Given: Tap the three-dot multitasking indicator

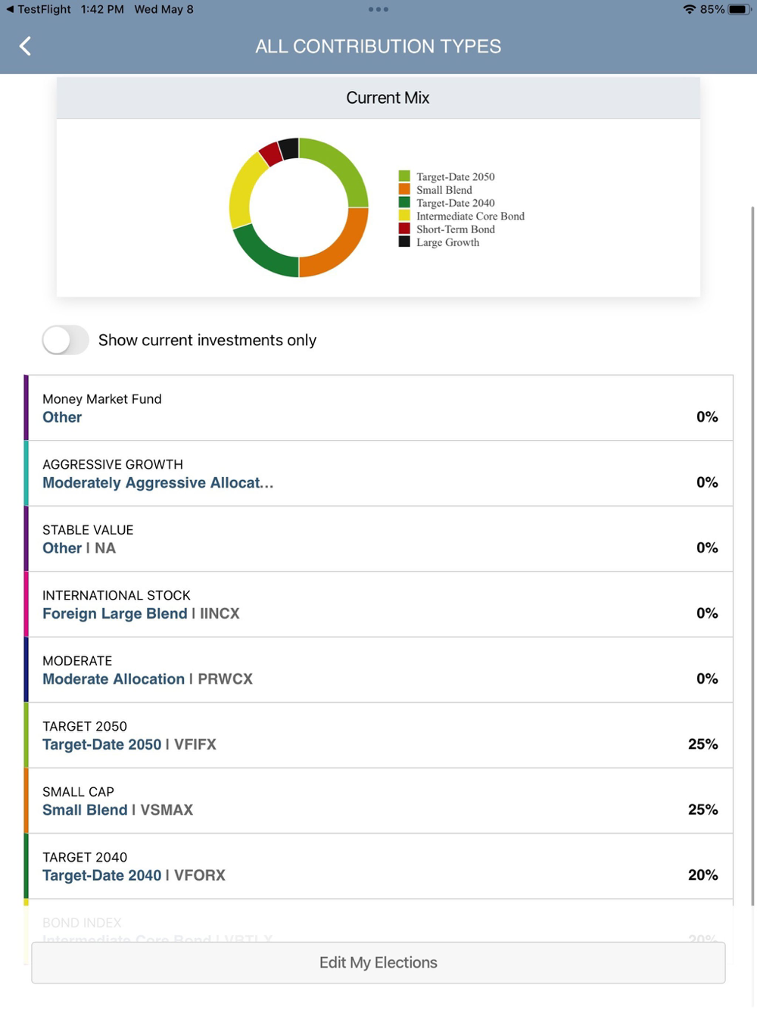Looking at the screenshot, I should click(x=378, y=10).
